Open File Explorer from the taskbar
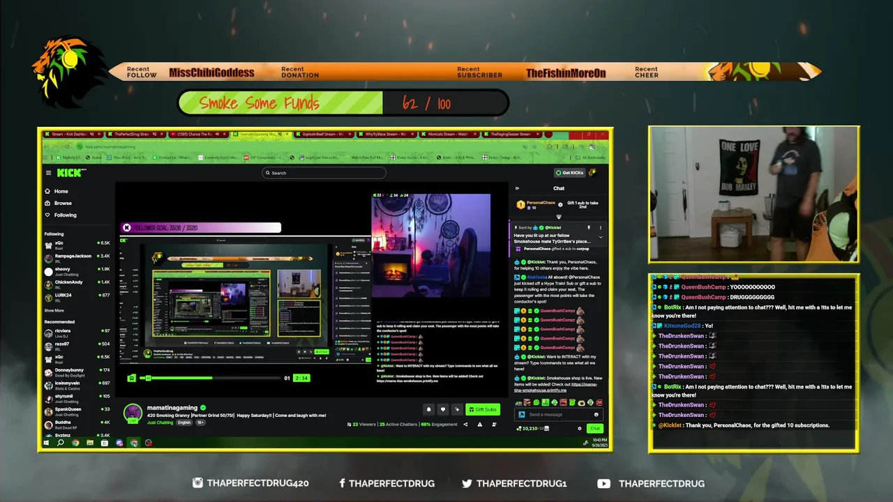Viewport: 893px width, 502px height. [x=90, y=443]
